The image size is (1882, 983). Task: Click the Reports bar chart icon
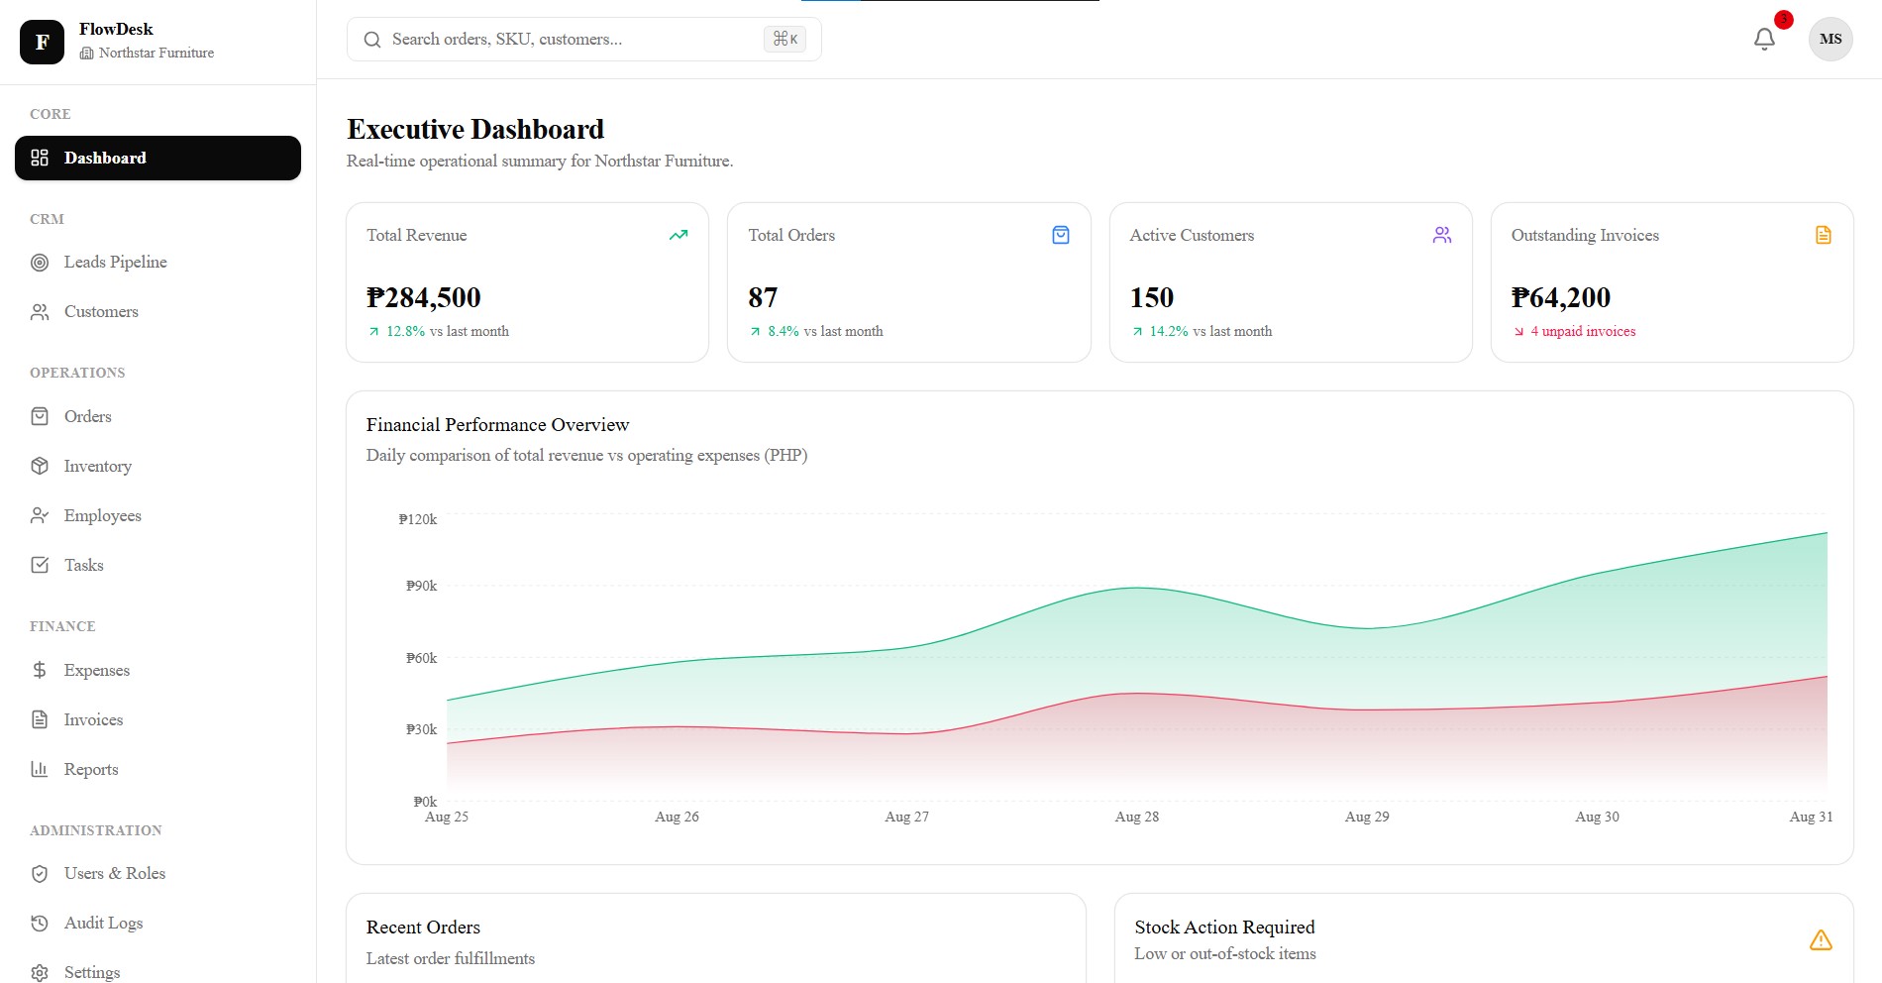click(40, 769)
